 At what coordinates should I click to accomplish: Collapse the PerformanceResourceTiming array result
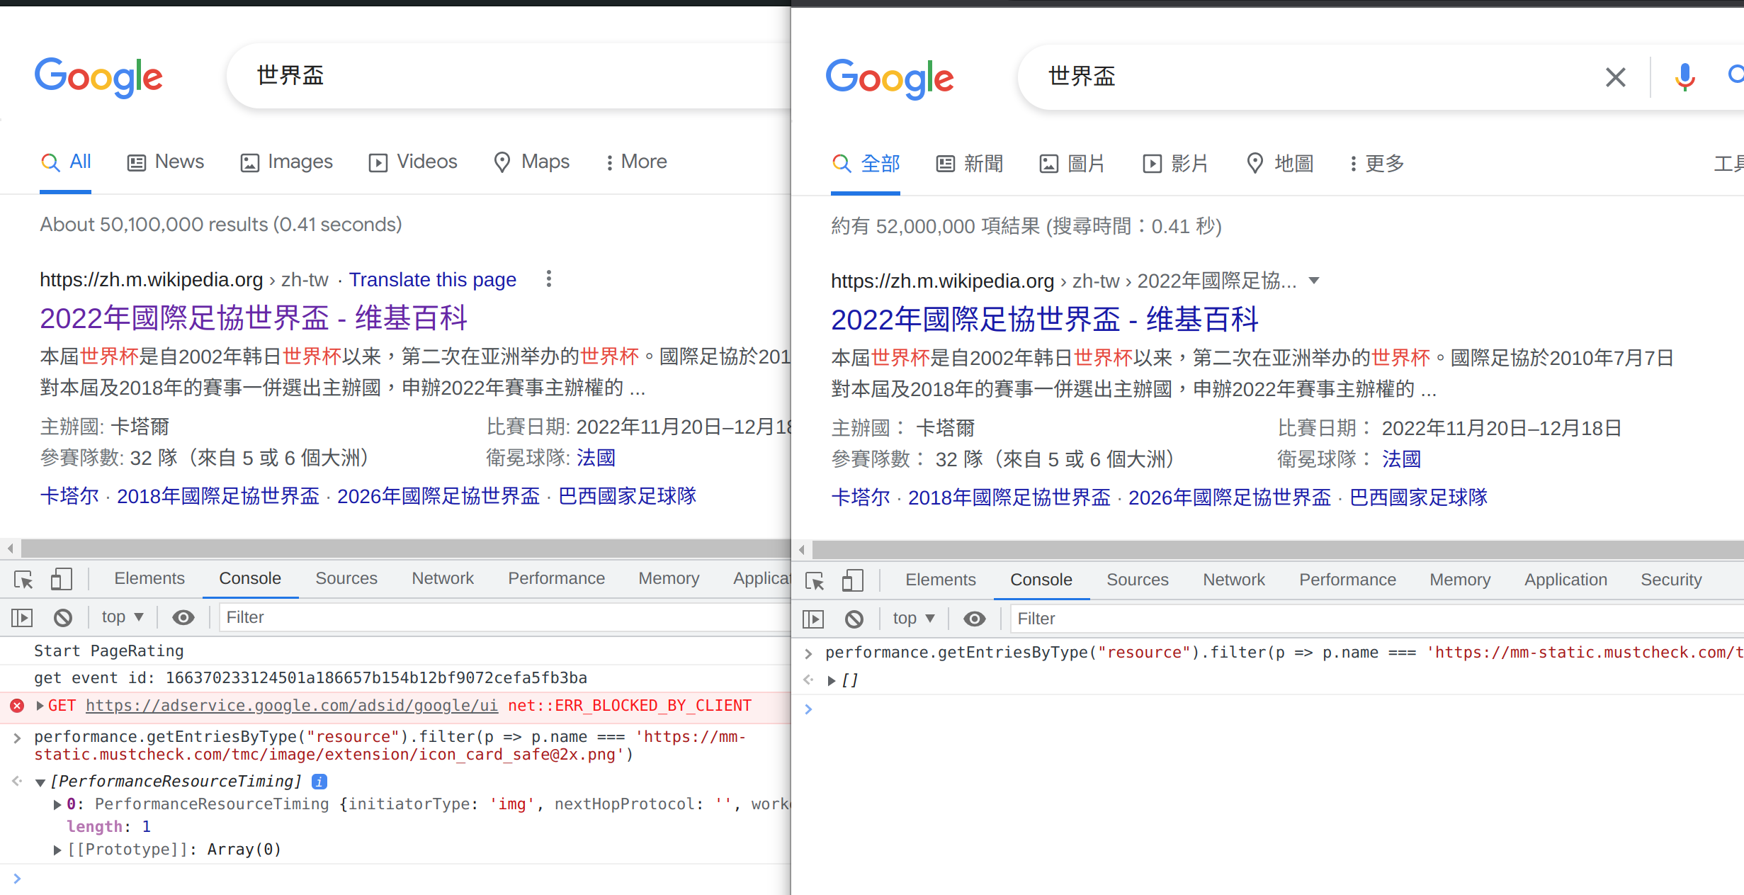[x=40, y=782]
